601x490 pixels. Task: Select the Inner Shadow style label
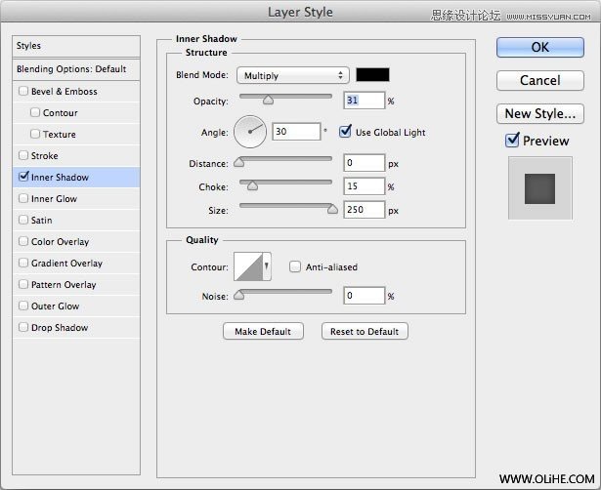[60, 178]
